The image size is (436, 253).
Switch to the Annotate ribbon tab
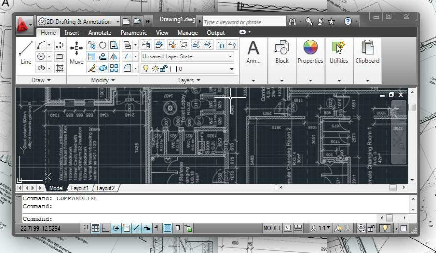[99, 33]
